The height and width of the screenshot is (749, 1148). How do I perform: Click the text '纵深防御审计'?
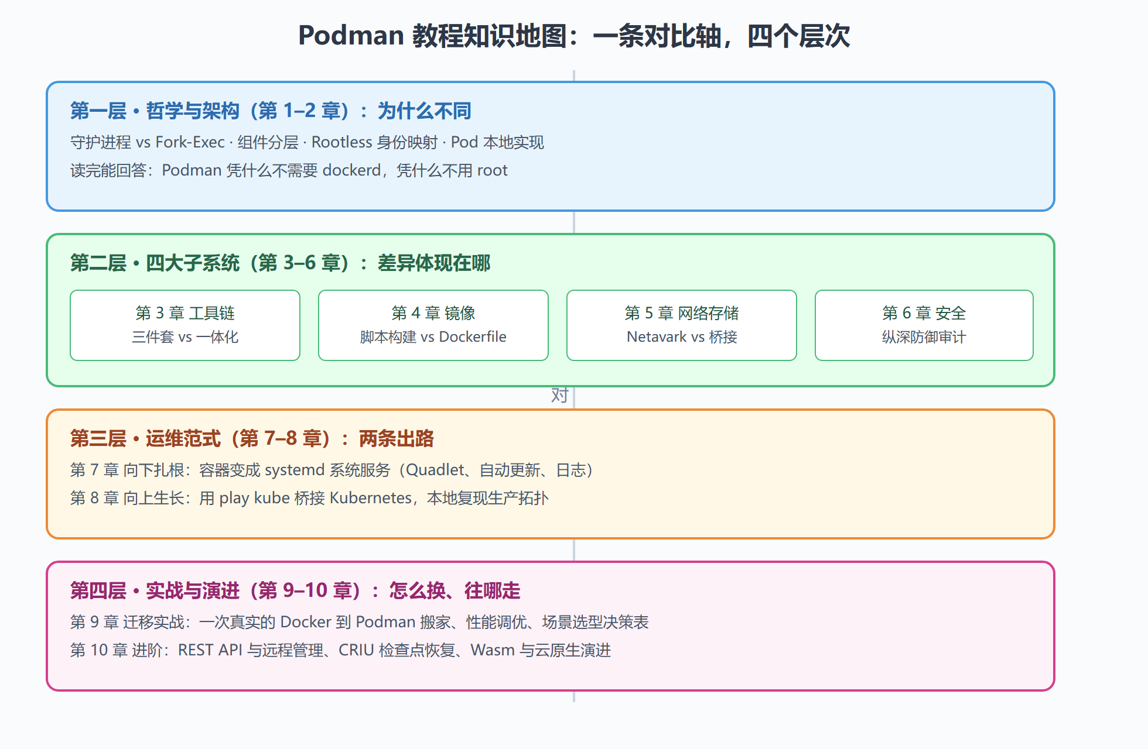click(924, 337)
